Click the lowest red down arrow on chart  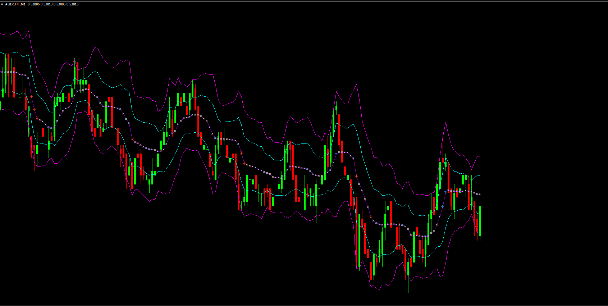[x=371, y=217]
